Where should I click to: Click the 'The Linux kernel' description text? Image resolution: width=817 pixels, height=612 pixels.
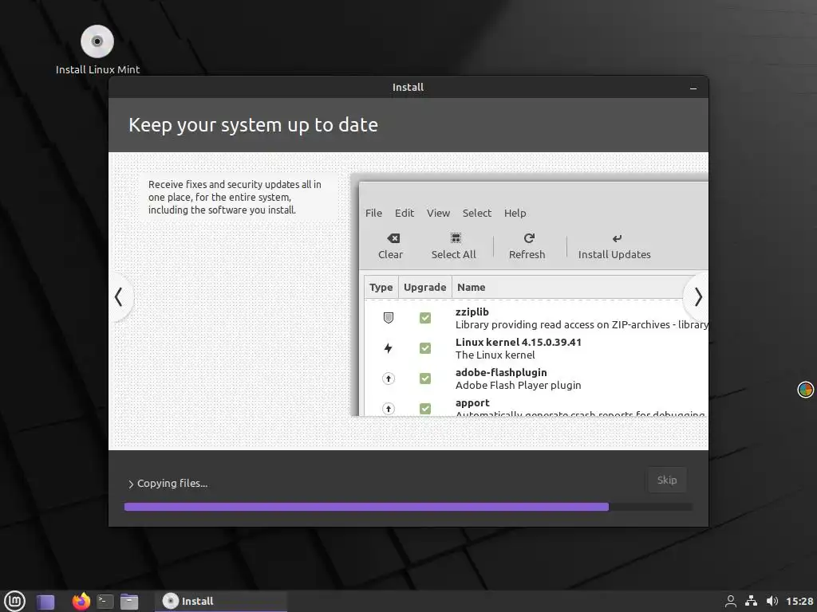pyautogui.click(x=495, y=355)
